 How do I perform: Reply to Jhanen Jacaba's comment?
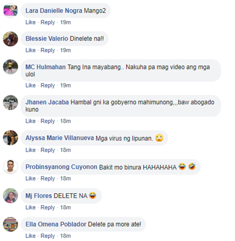click(48, 121)
